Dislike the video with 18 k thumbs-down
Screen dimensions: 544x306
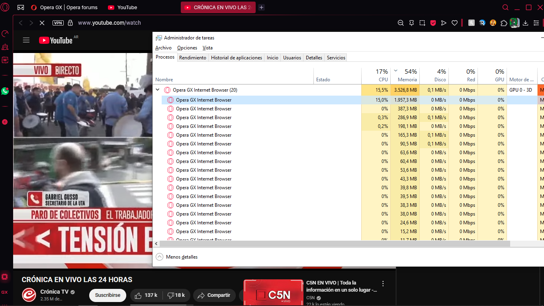[x=176, y=295]
